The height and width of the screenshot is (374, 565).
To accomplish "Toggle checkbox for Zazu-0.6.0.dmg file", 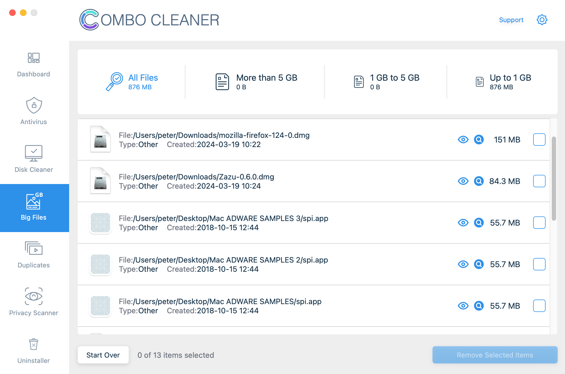I will [x=539, y=181].
